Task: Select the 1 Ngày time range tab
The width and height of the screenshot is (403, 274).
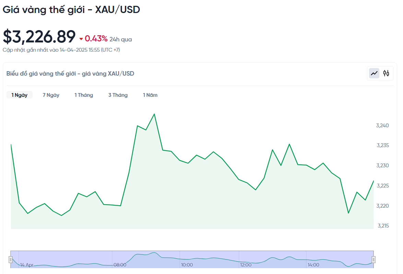Action: 20,95
